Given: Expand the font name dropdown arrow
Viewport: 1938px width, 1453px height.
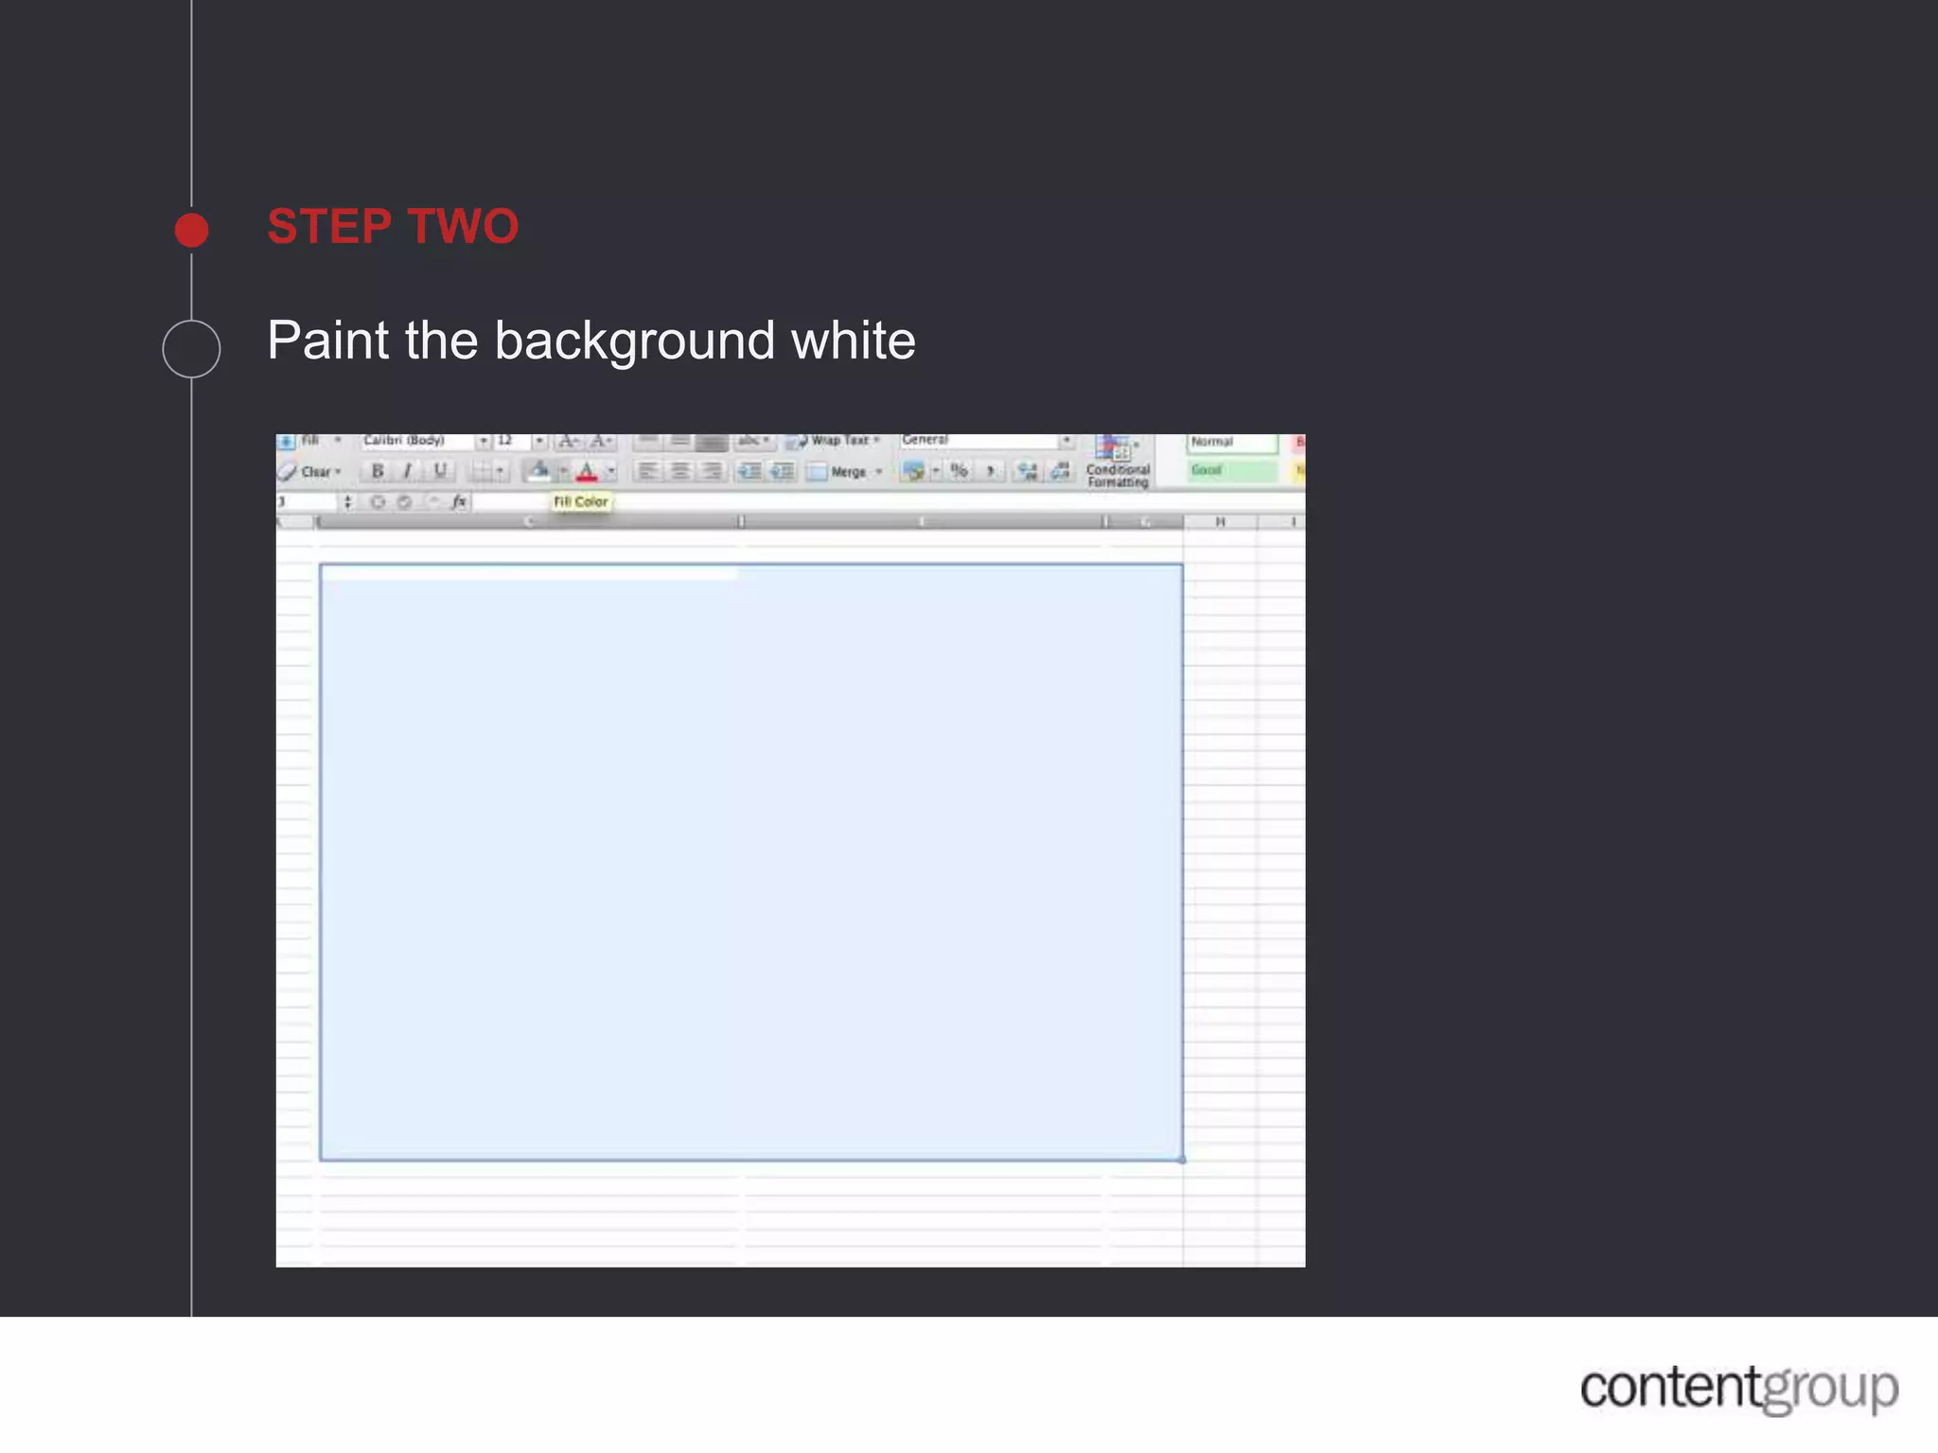Looking at the screenshot, I should [483, 441].
